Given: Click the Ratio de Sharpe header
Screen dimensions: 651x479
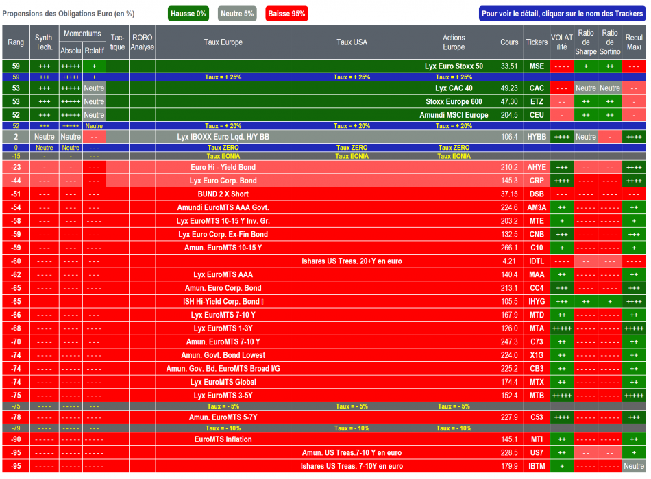Looking at the screenshot, I should [586, 42].
